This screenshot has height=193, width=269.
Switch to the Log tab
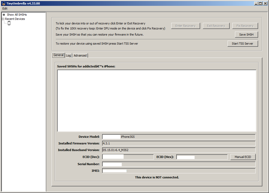(x=69, y=55)
